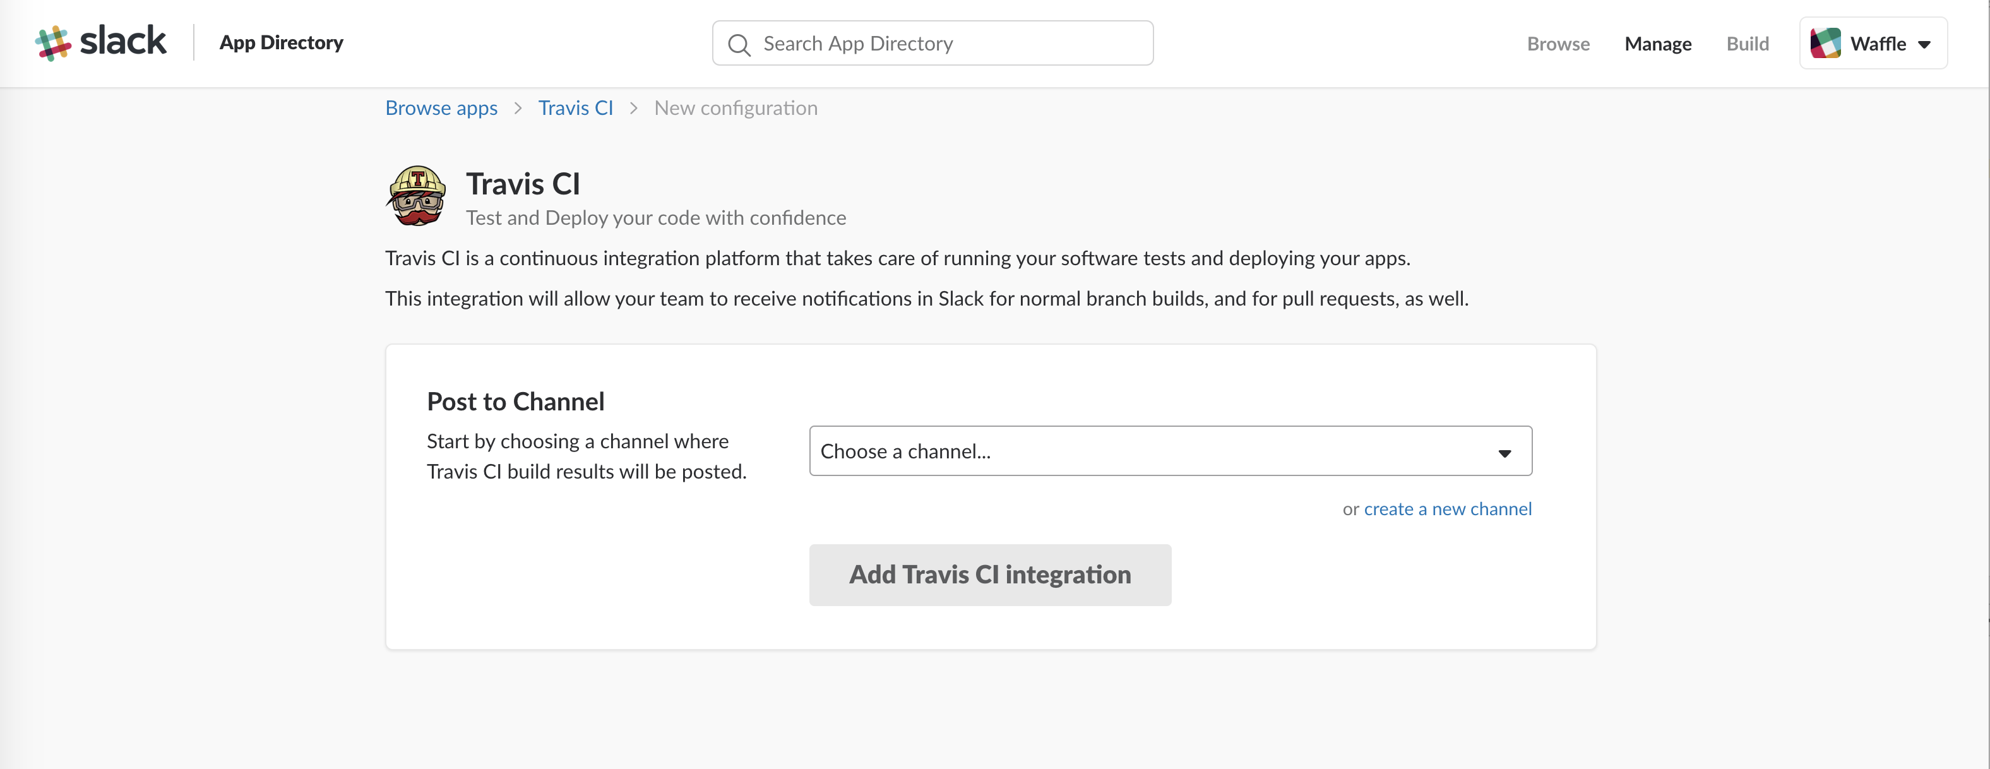1990x769 pixels.
Task: Click create a new channel link
Action: [x=1447, y=510]
